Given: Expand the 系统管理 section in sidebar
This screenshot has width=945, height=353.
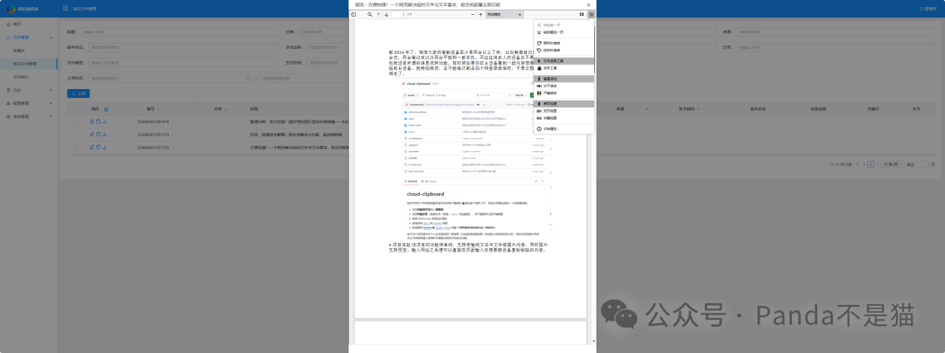Looking at the screenshot, I should (28, 117).
